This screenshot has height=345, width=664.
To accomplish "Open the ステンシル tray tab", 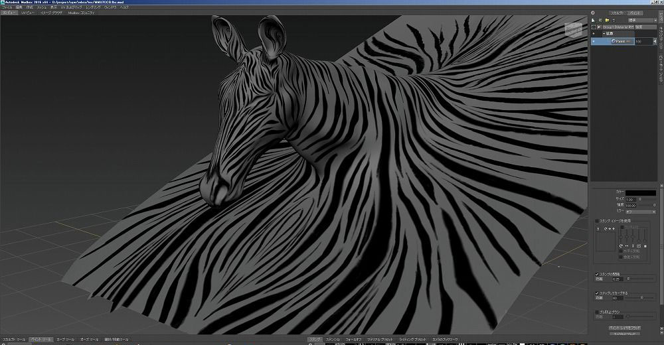I will pos(333,340).
